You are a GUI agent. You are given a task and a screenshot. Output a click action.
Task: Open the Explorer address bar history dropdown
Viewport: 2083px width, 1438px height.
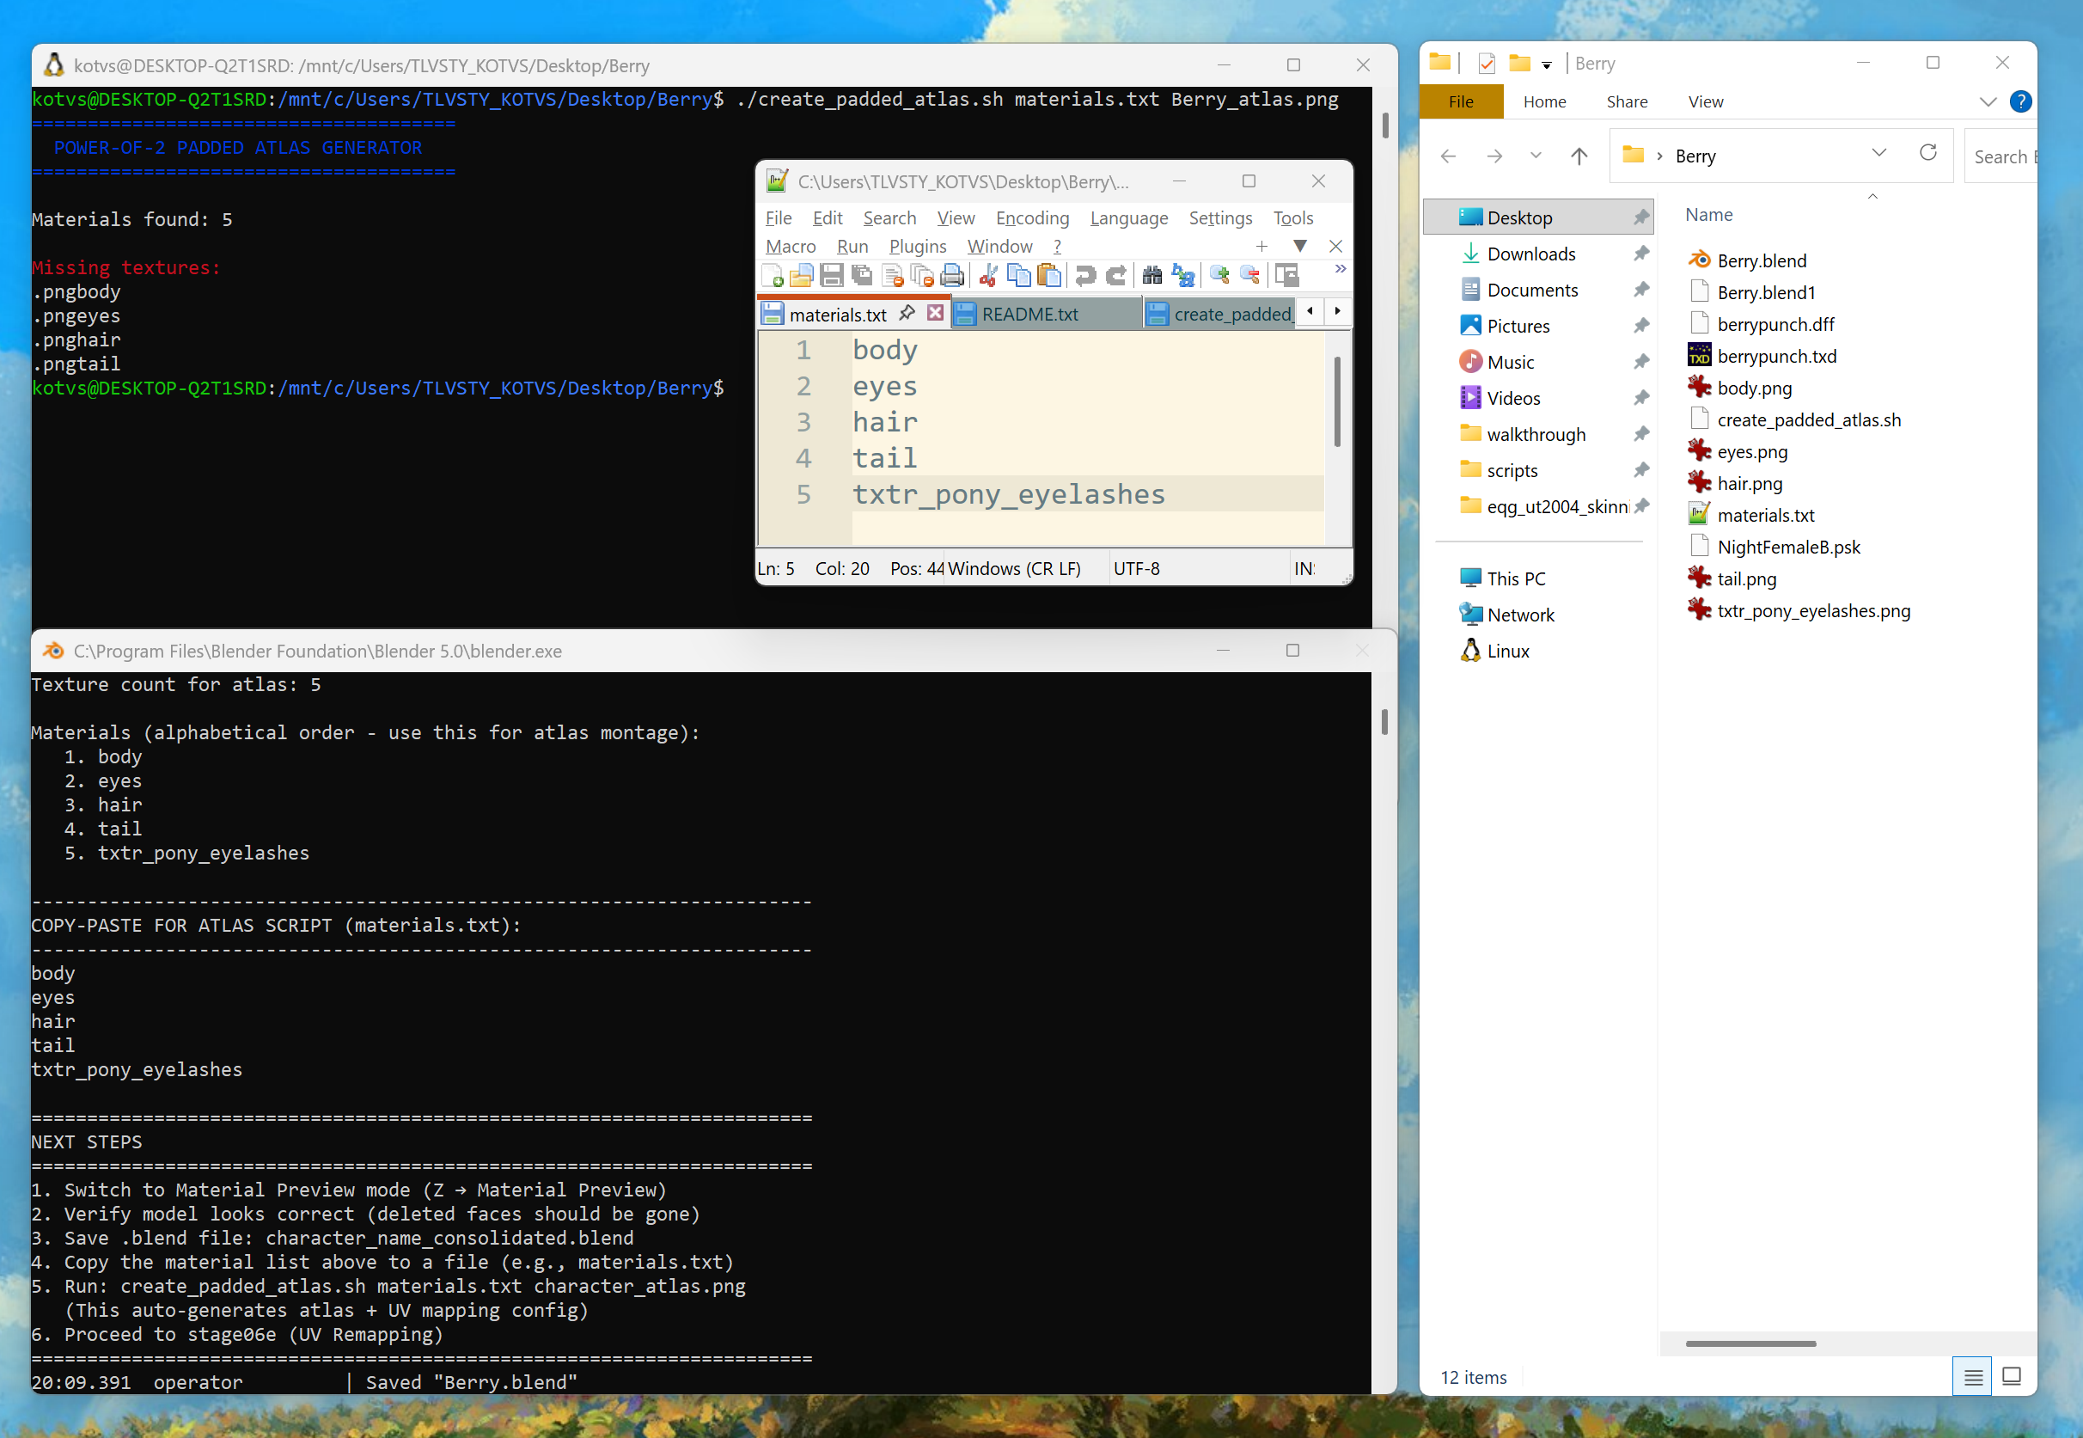1878,153
